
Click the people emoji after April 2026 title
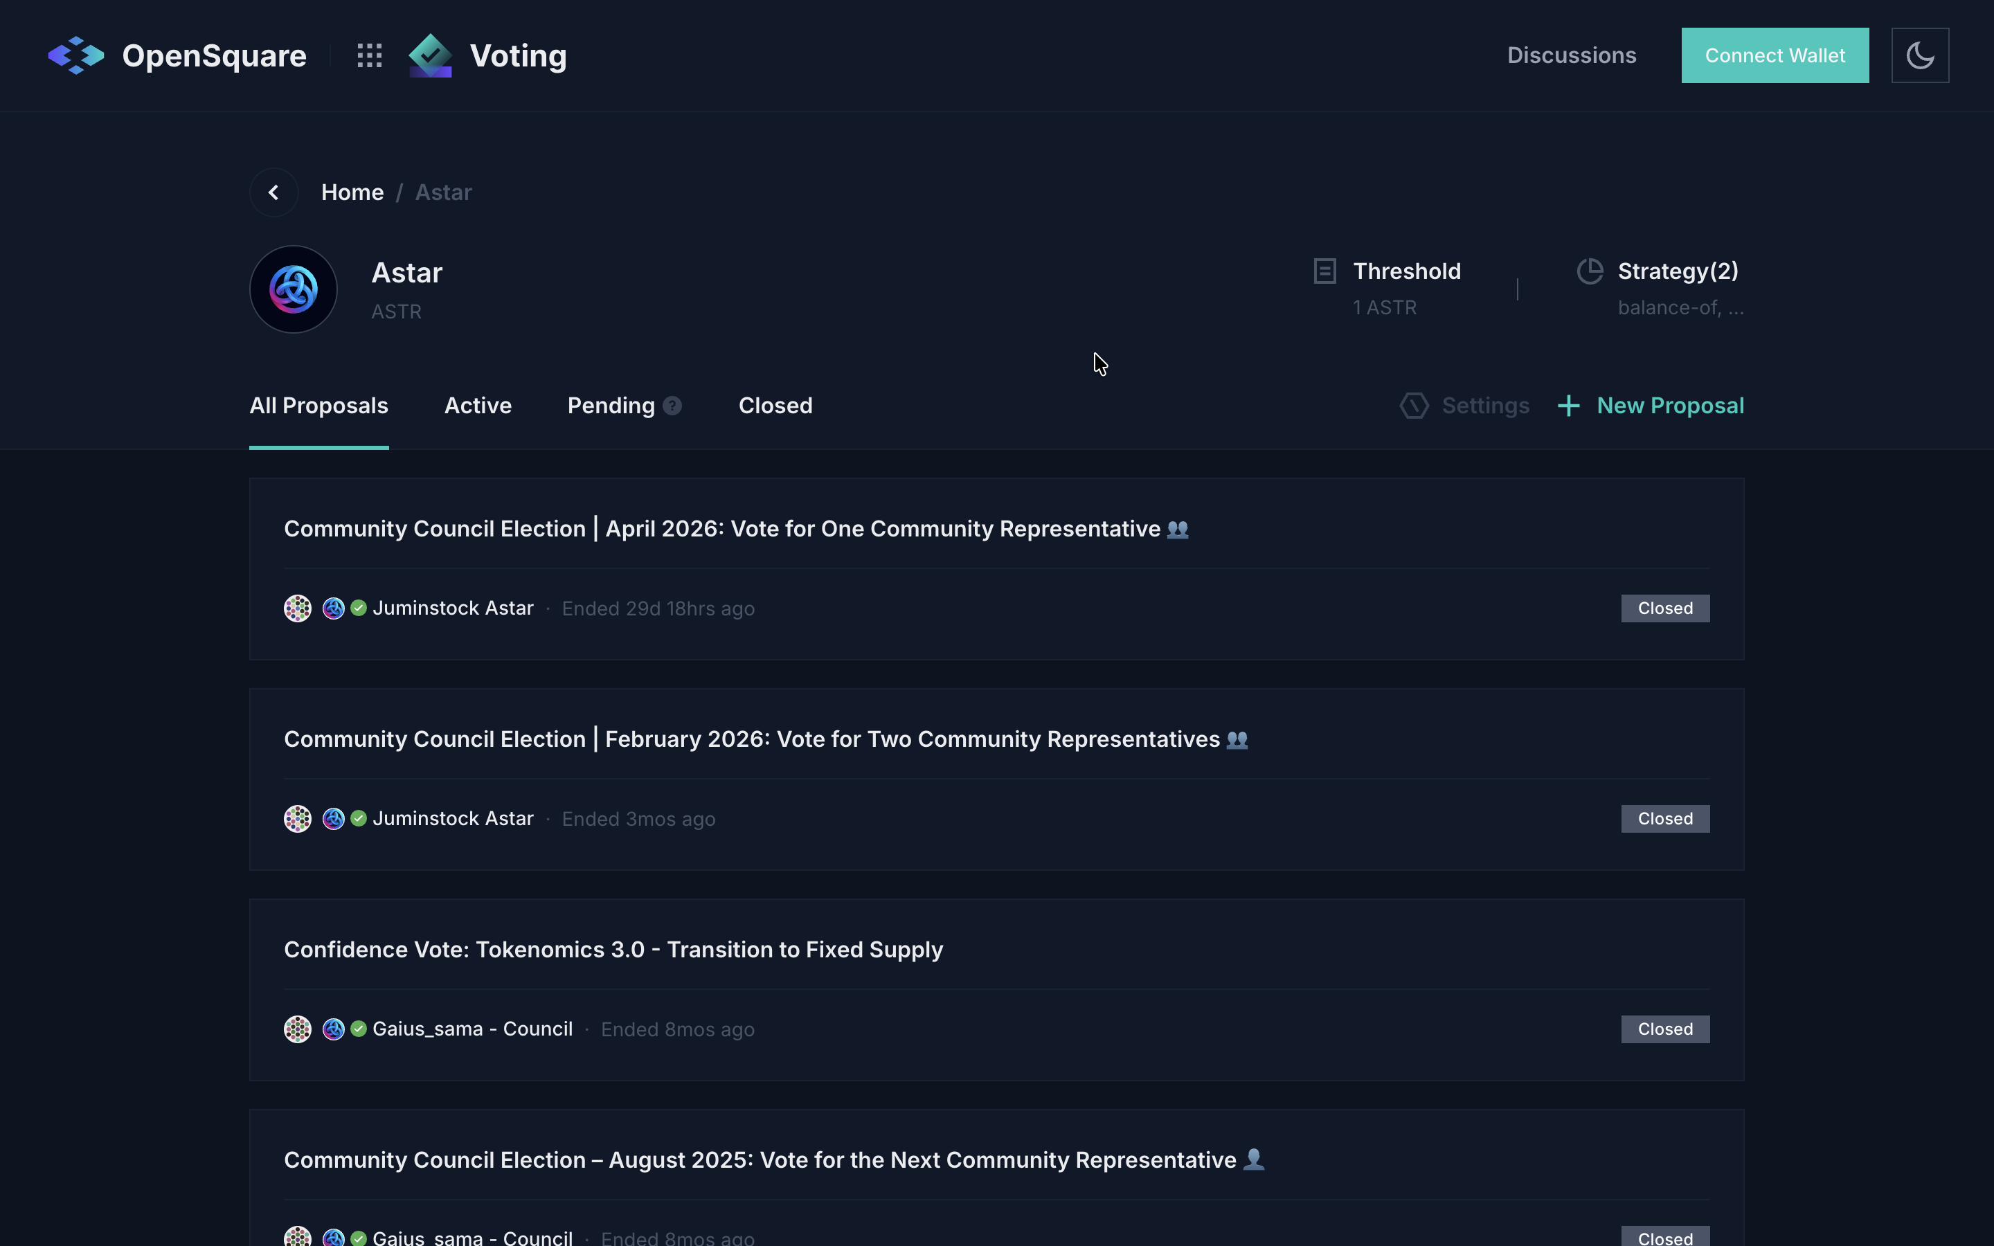click(1178, 529)
